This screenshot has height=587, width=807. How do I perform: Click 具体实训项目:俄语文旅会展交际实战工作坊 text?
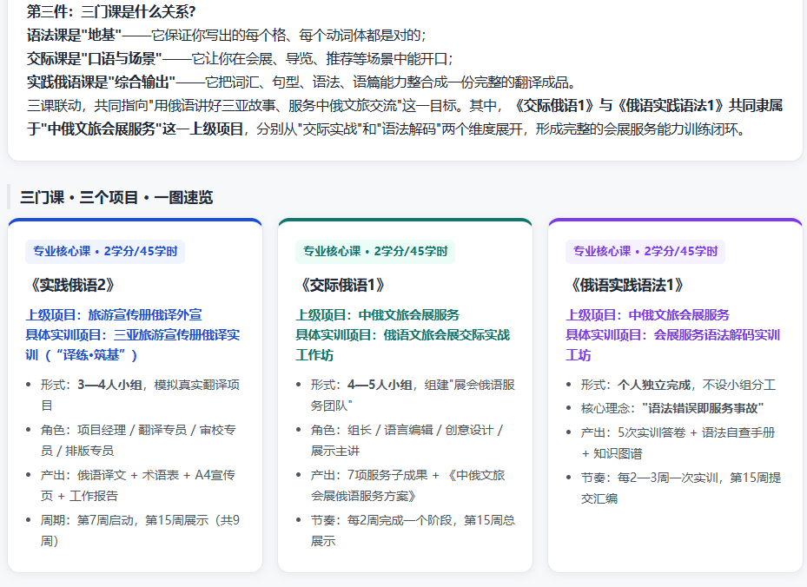[x=402, y=346]
